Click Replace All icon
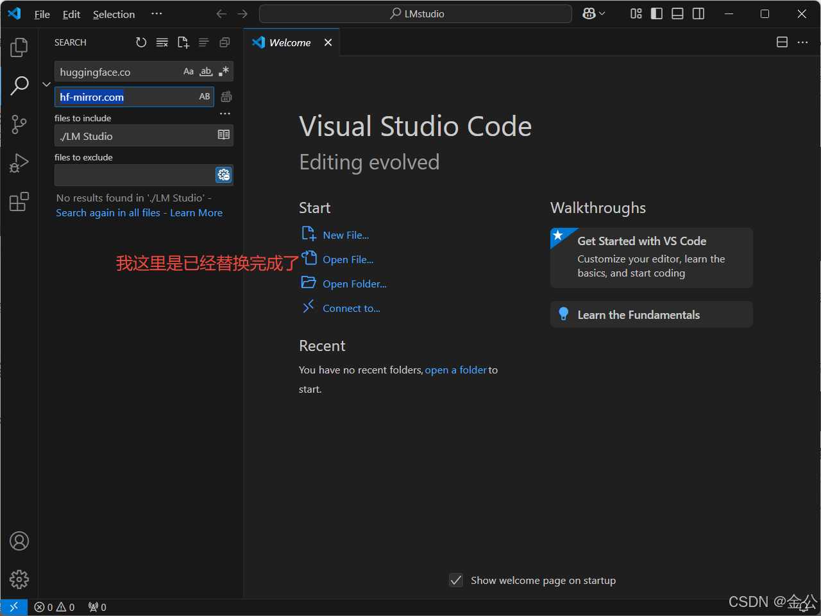This screenshot has height=616, width=821. tap(226, 97)
